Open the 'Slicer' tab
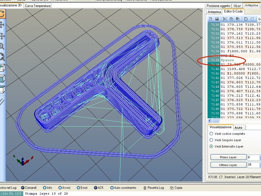This screenshot has width=261, height=196. 237,6
